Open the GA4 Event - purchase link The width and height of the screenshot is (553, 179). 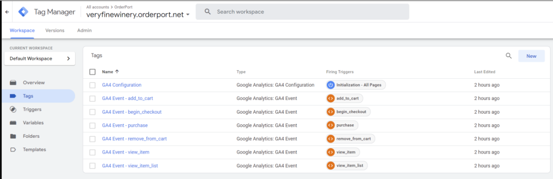click(125, 126)
